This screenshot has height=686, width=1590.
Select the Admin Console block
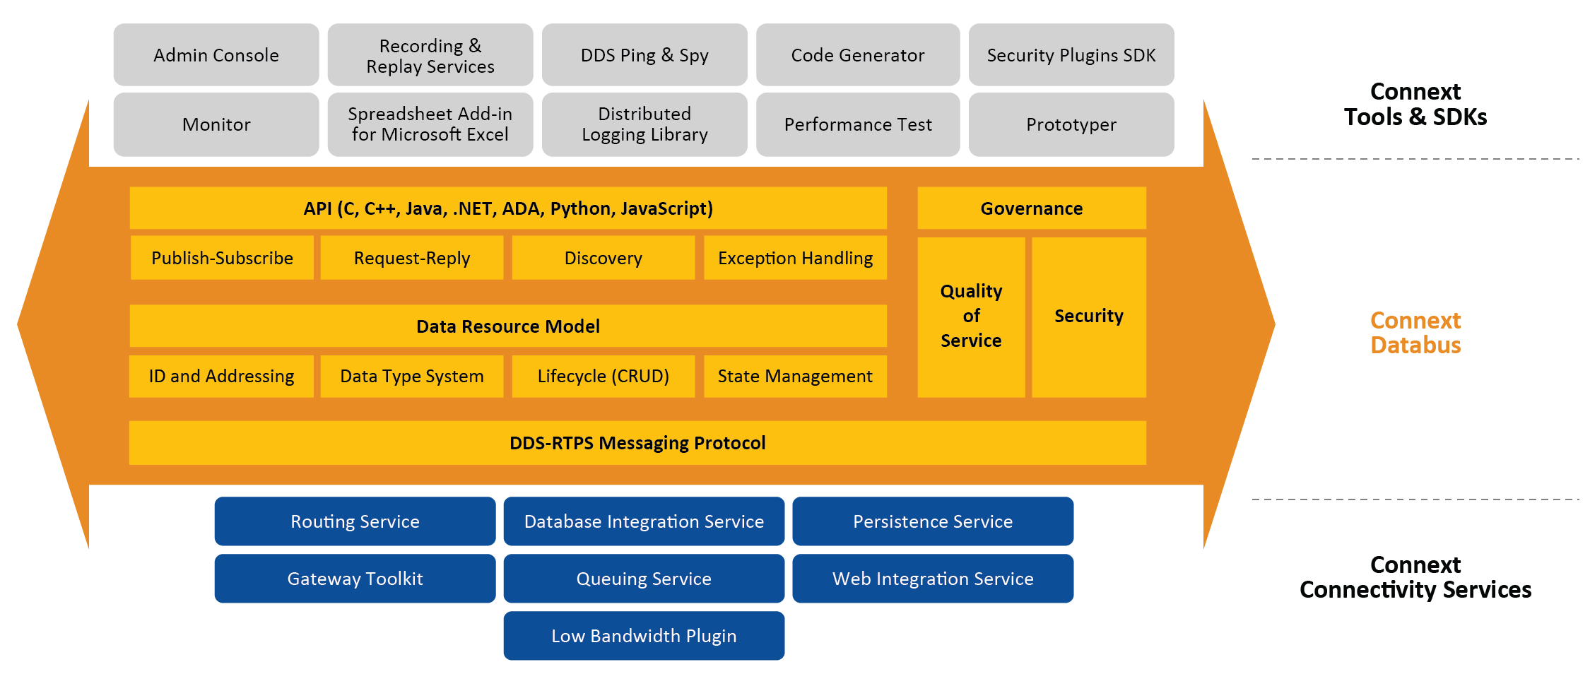tap(216, 55)
